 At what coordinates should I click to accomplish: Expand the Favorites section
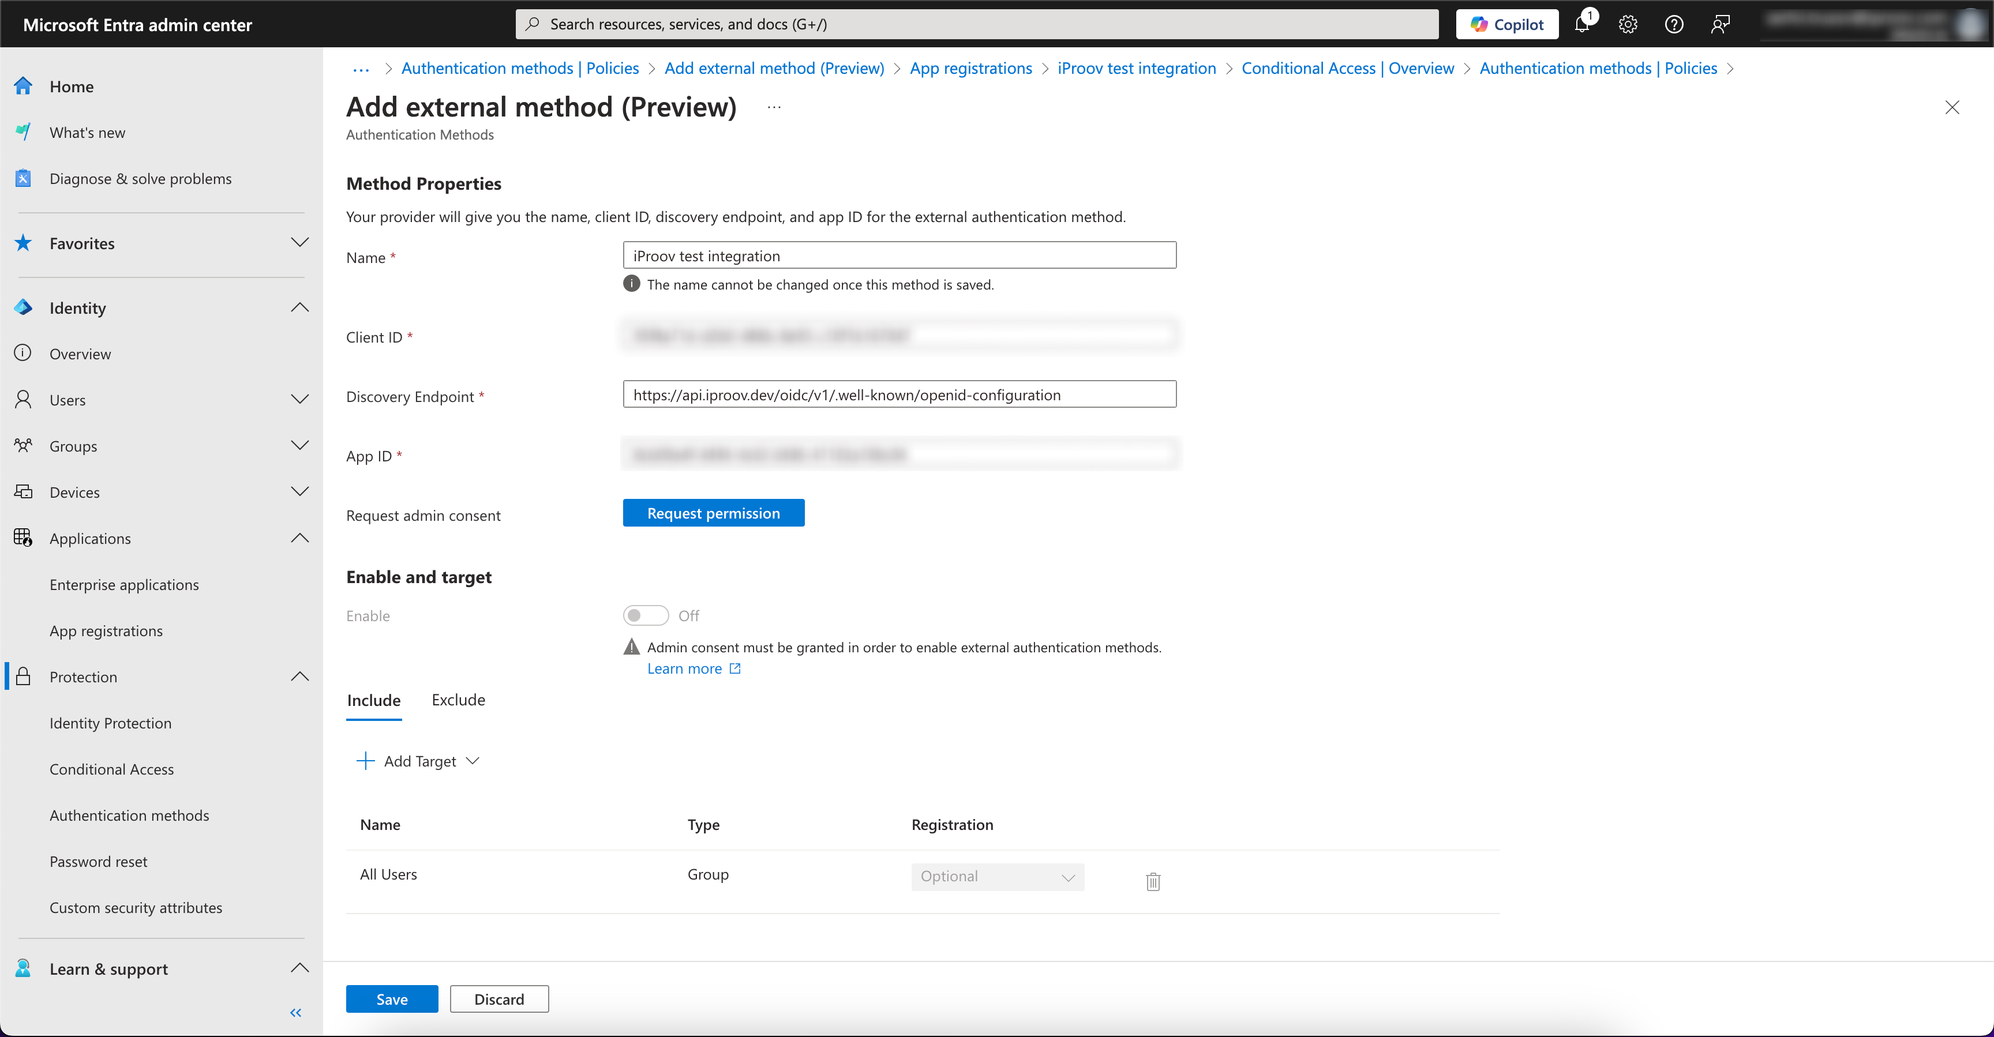click(x=299, y=242)
